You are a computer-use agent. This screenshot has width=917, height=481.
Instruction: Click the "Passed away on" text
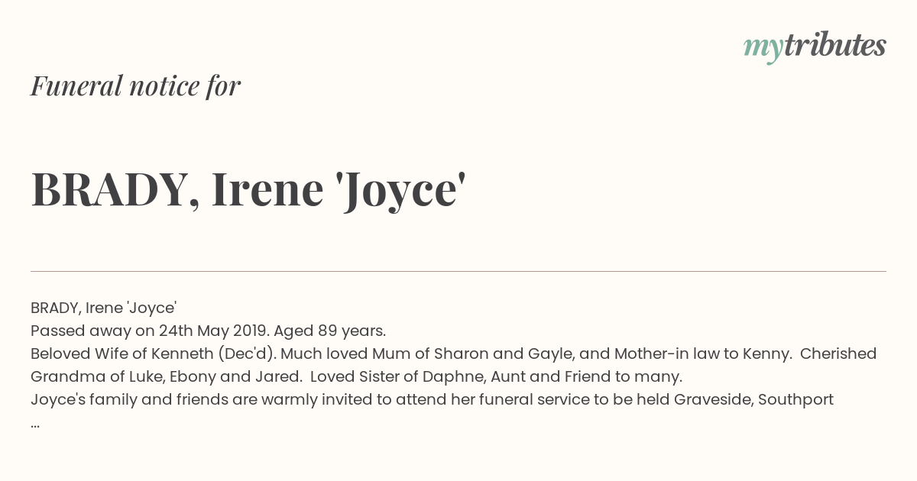point(92,331)
